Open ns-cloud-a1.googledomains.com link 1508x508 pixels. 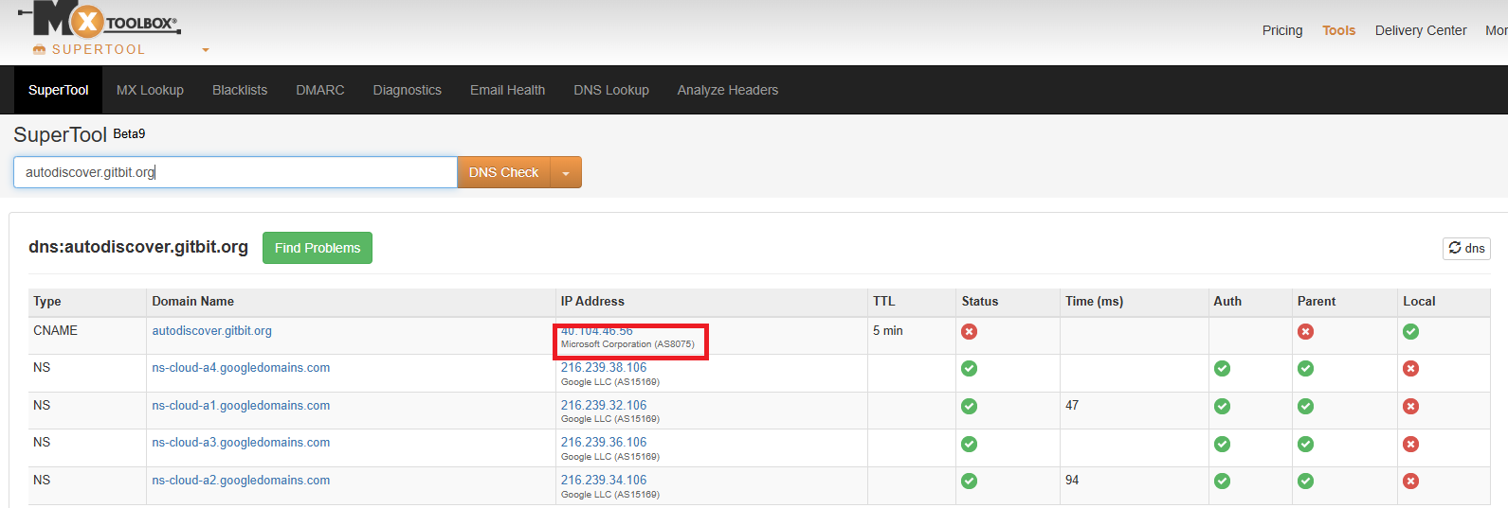(x=241, y=405)
